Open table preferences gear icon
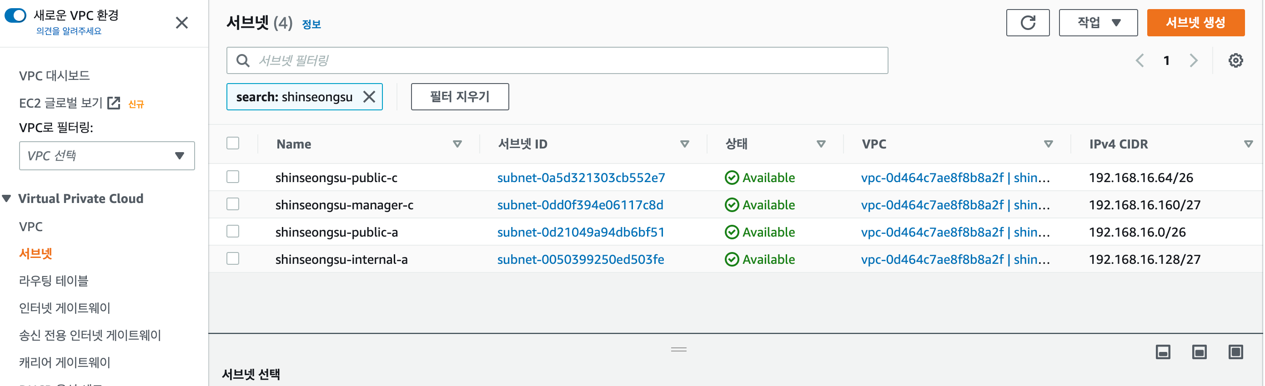 point(1235,60)
